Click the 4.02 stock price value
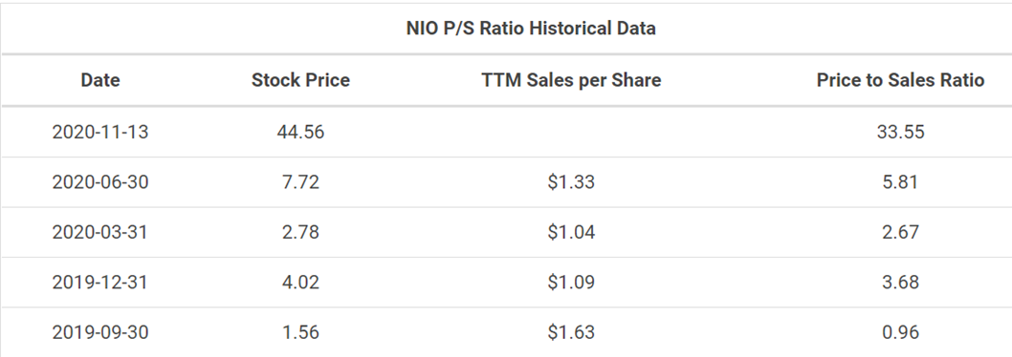This screenshot has width=1012, height=357. pyautogui.click(x=300, y=283)
